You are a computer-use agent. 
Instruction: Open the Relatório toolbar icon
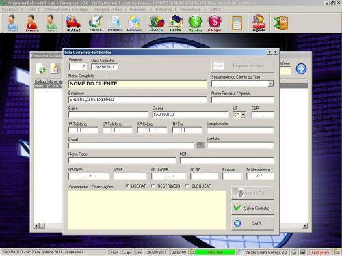(x=135, y=23)
